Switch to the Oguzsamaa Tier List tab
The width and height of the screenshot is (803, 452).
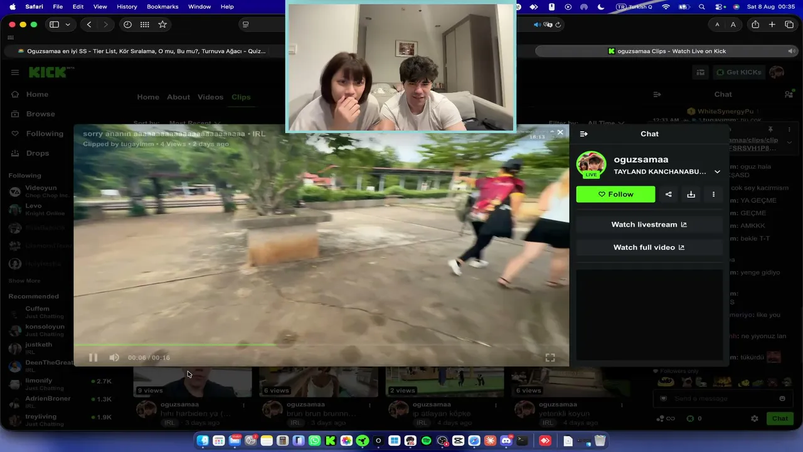(x=142, y=51)
